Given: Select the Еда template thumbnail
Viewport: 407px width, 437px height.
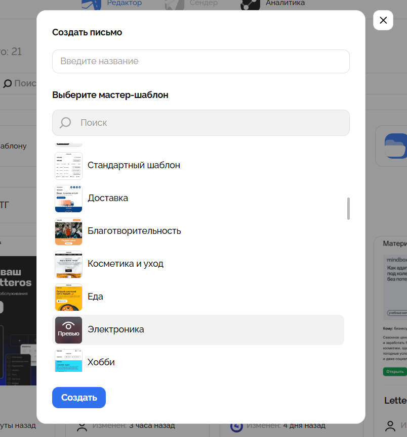Looking at the screenshot, I should (68, 297).
